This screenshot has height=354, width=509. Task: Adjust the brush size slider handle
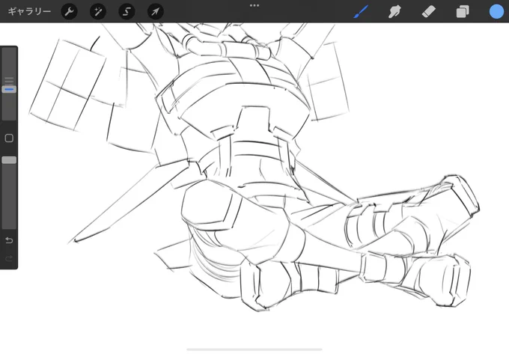(x=9, y=89)
